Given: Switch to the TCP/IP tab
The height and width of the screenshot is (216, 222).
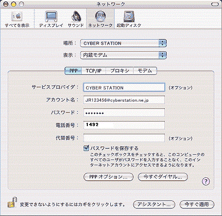Looking at the screenshot, I should (x=94, y=71).
